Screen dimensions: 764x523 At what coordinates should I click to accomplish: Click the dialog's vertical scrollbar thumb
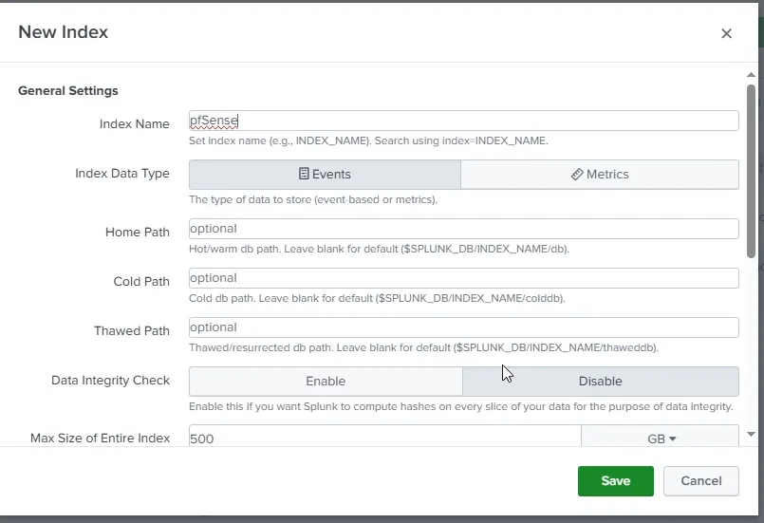[751, 171]
